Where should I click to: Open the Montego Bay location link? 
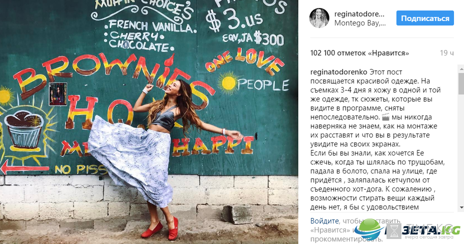[360, 23]
